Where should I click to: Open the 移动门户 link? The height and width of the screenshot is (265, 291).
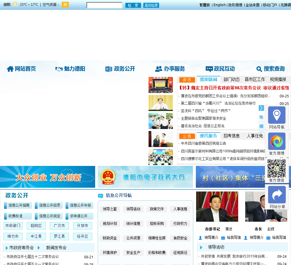tap(270, 5)
